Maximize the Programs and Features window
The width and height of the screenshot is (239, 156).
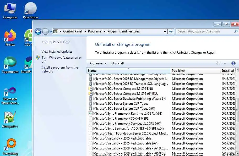[226, 24]
